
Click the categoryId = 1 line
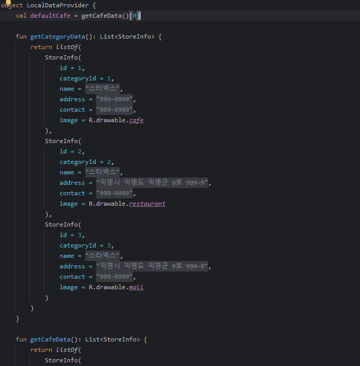pyautogui.click(x=87, y=78)
